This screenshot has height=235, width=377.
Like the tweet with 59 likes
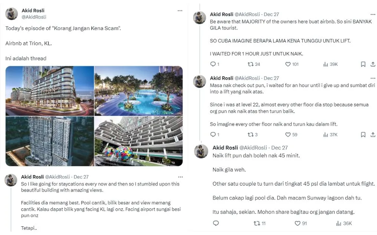(x=288, y=135)
